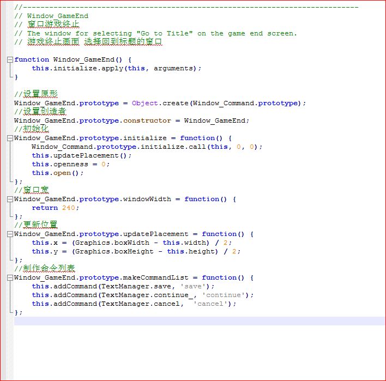Click the comment '//初始化'
The width and height of the screenshot is (386, 381).
[32, 129]
